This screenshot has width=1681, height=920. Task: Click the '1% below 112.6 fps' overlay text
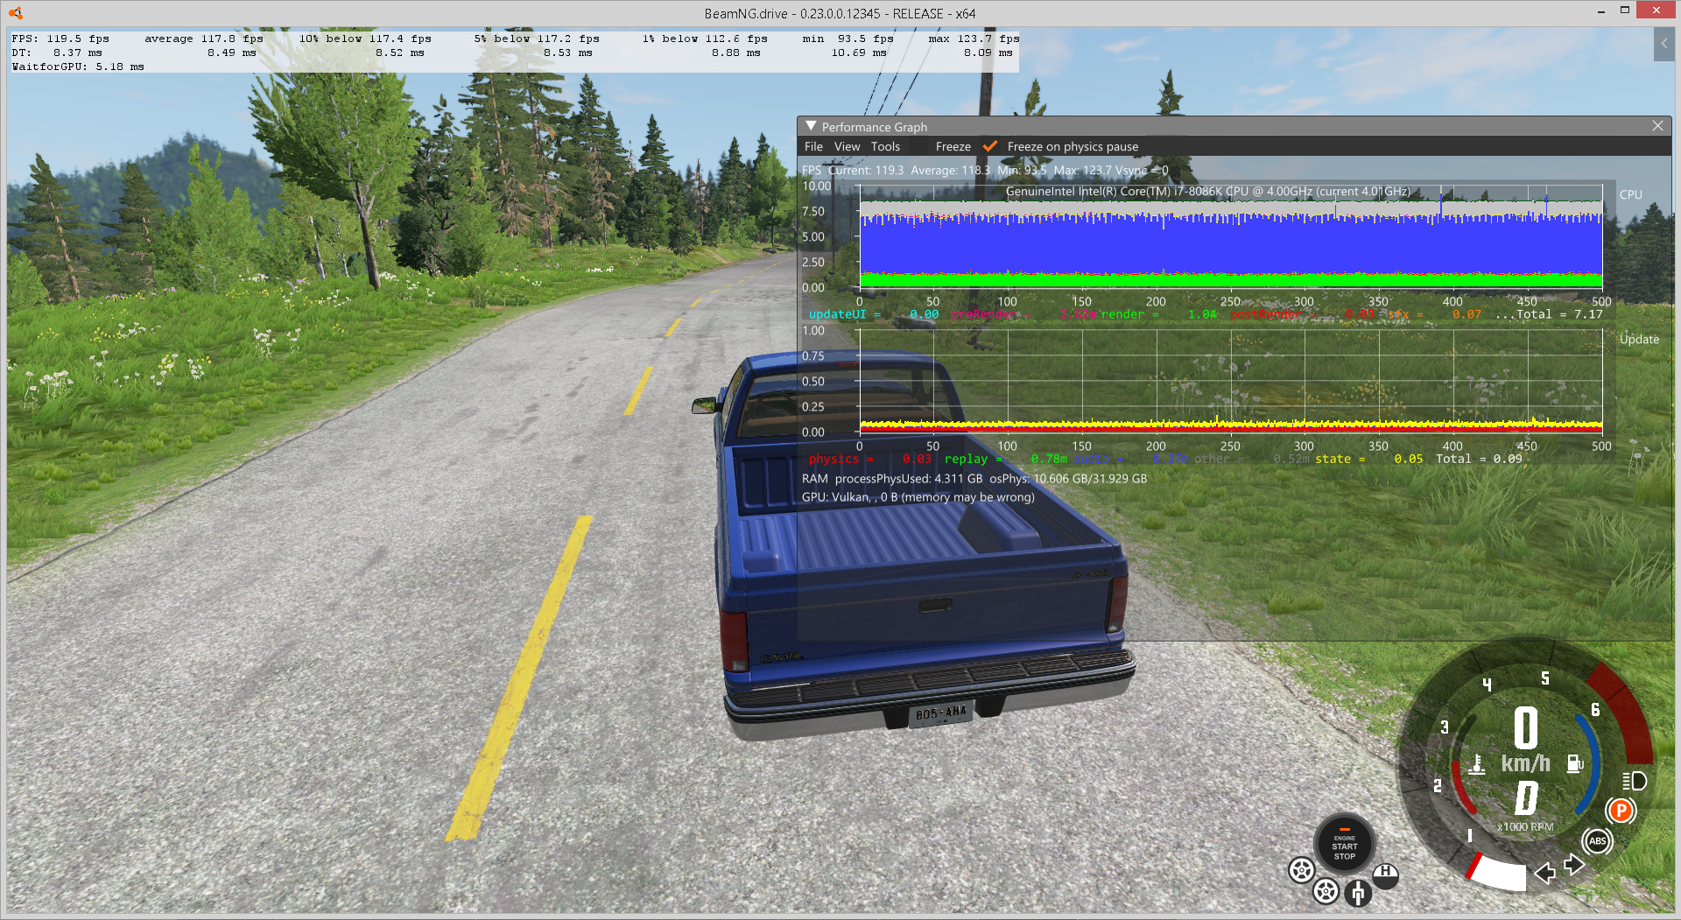tap(705, 39)
